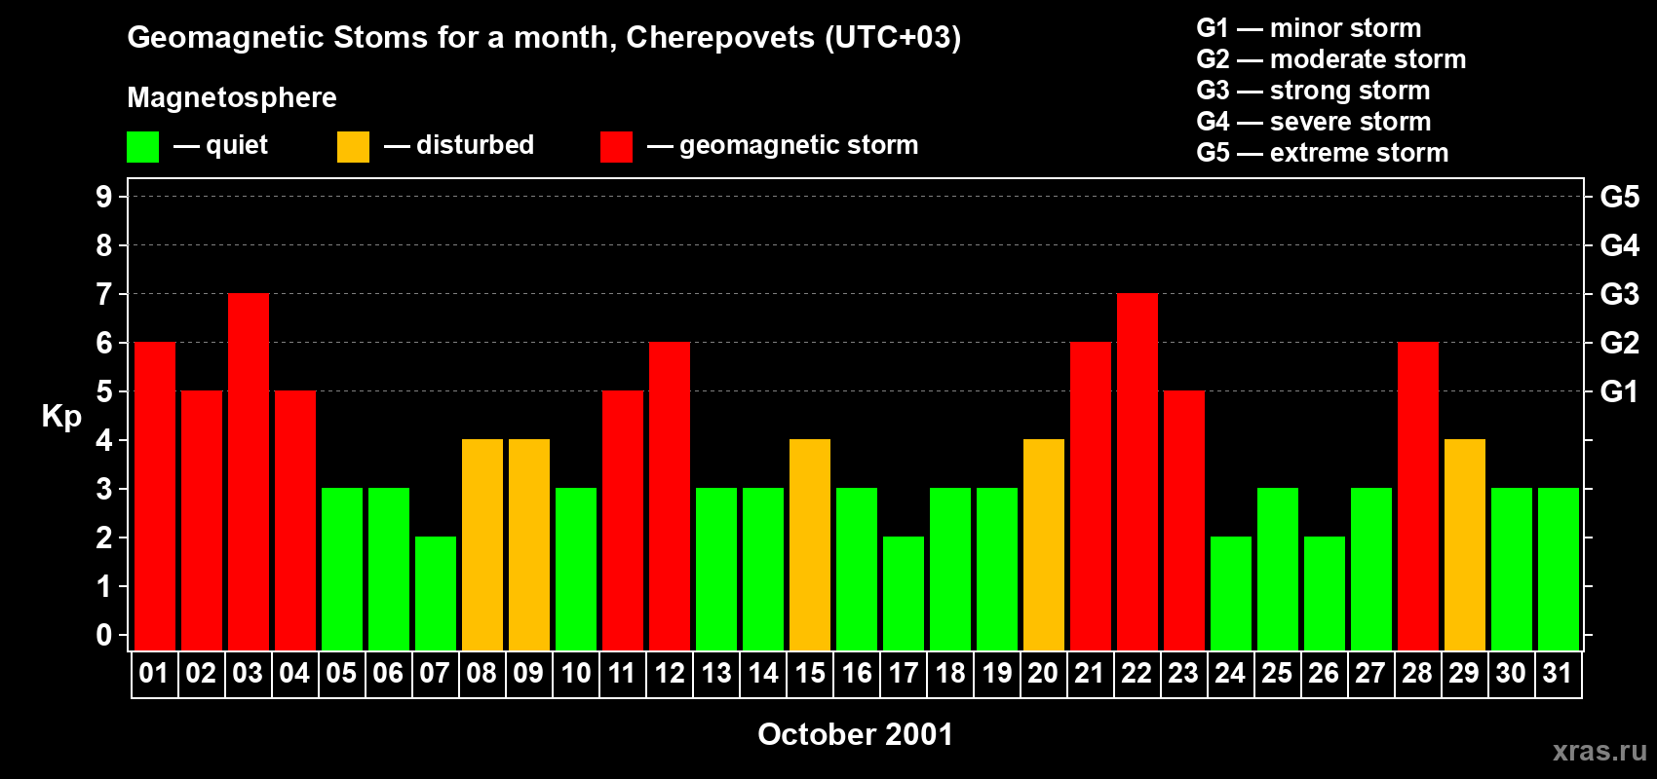Click the 'G5' right axis label
1657x779 pixels.
click(x=1620, y=197)
